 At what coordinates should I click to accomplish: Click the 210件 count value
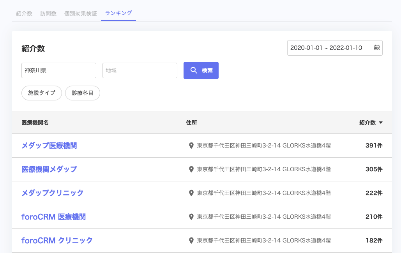(x=374, y=217)
